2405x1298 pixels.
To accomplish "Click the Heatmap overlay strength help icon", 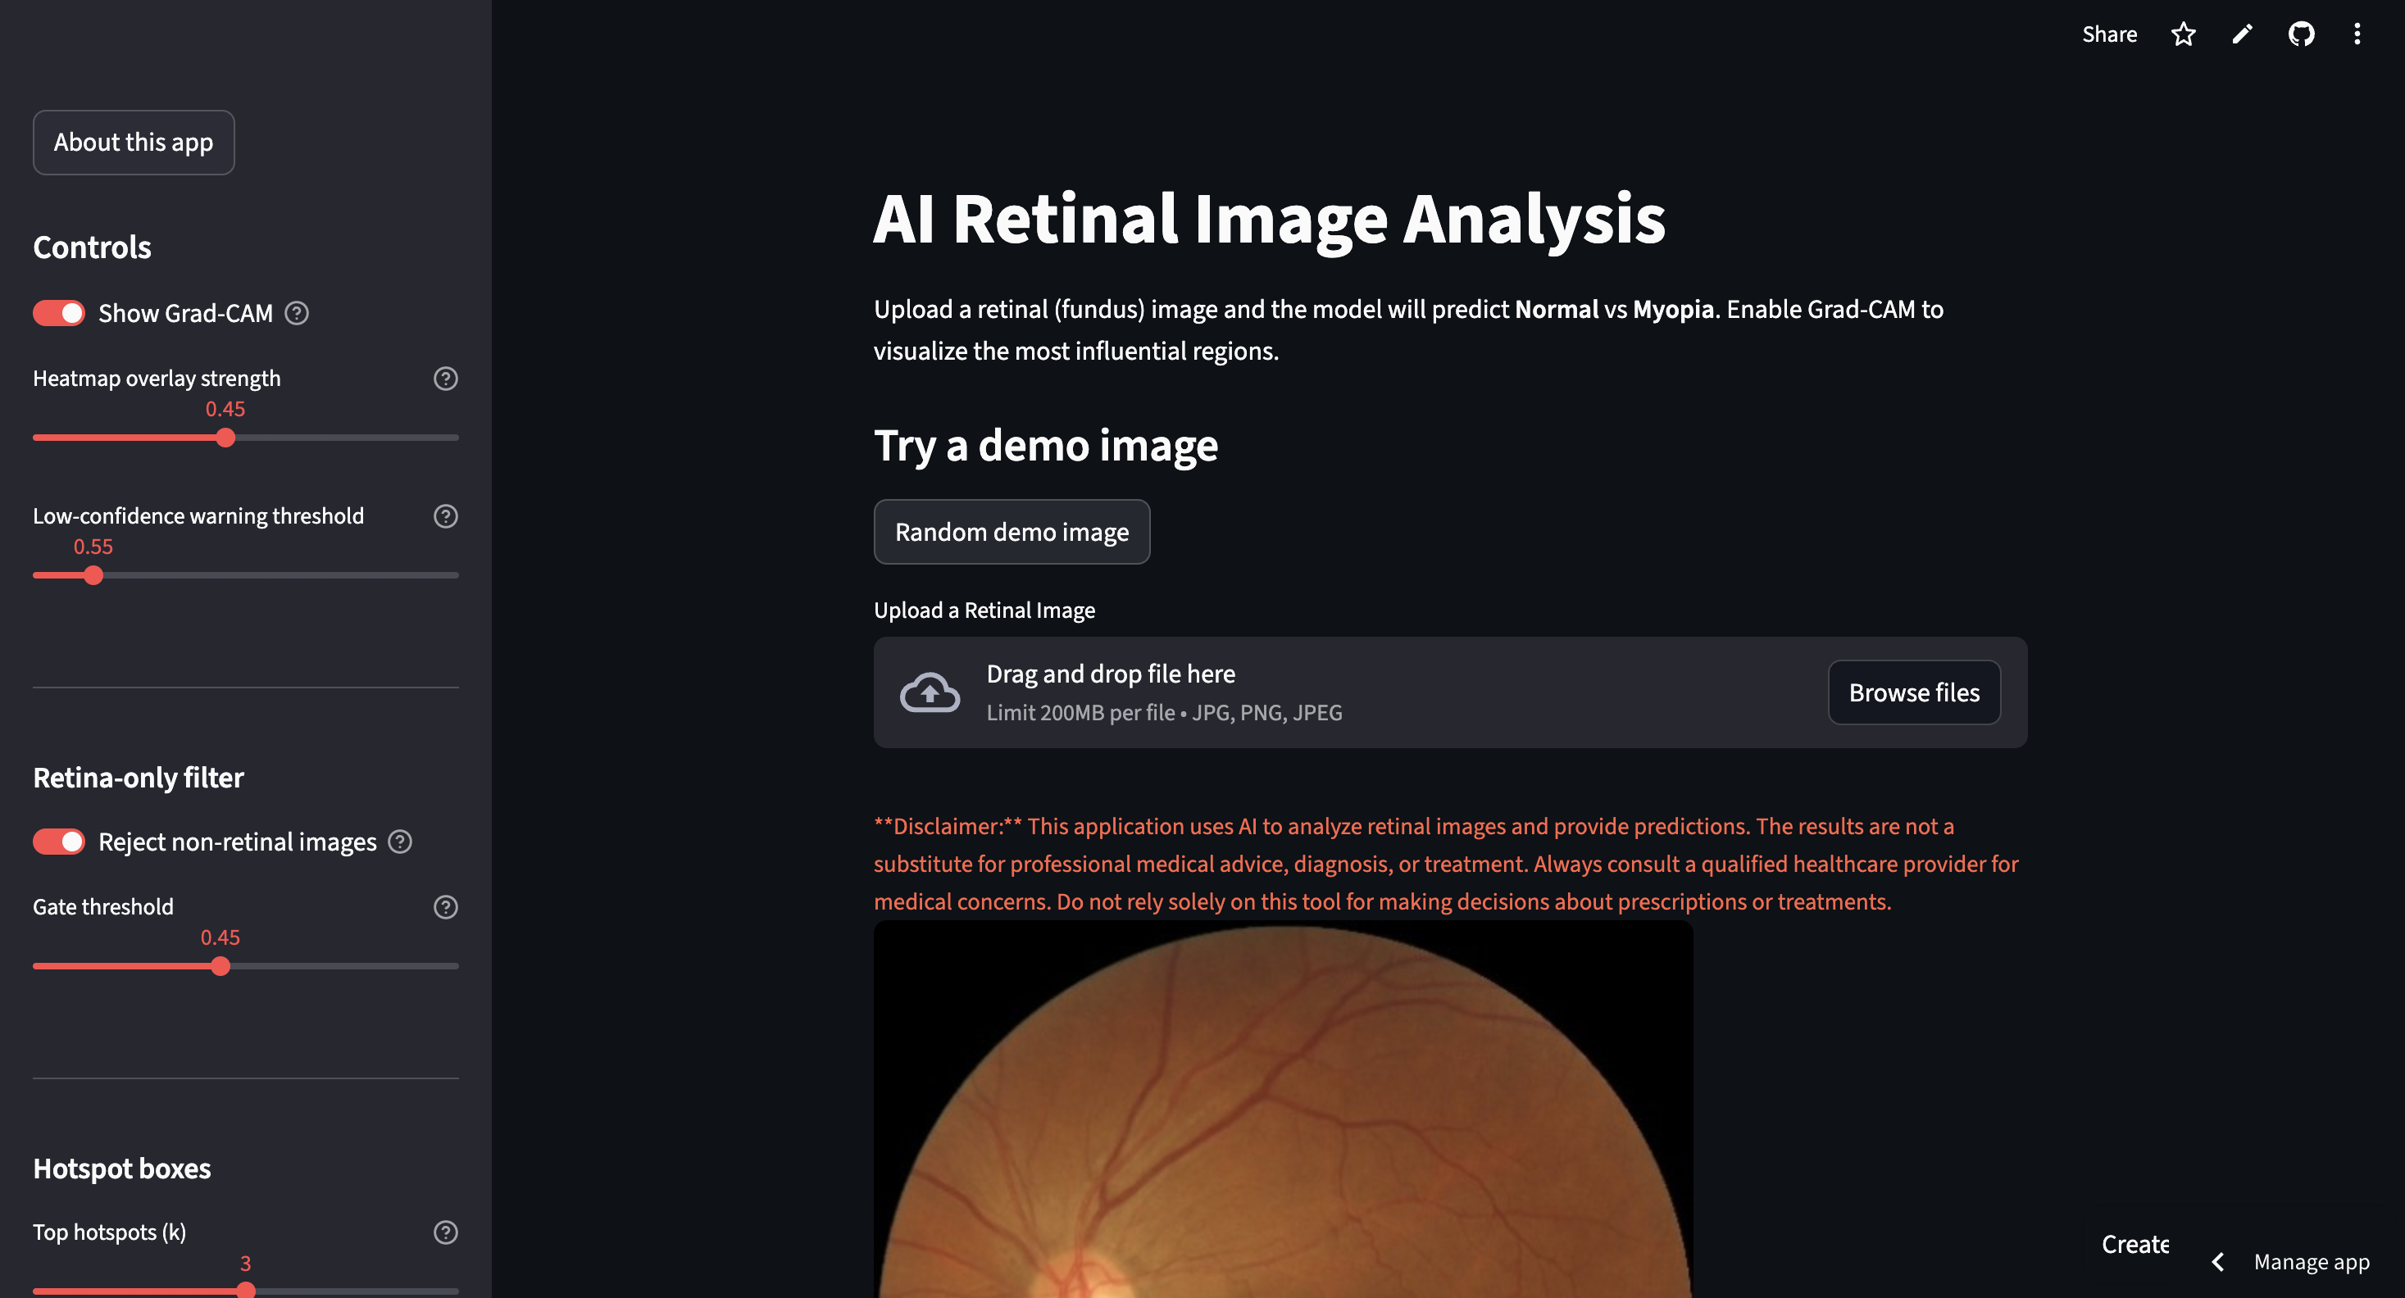I will [x=445, y=379].
